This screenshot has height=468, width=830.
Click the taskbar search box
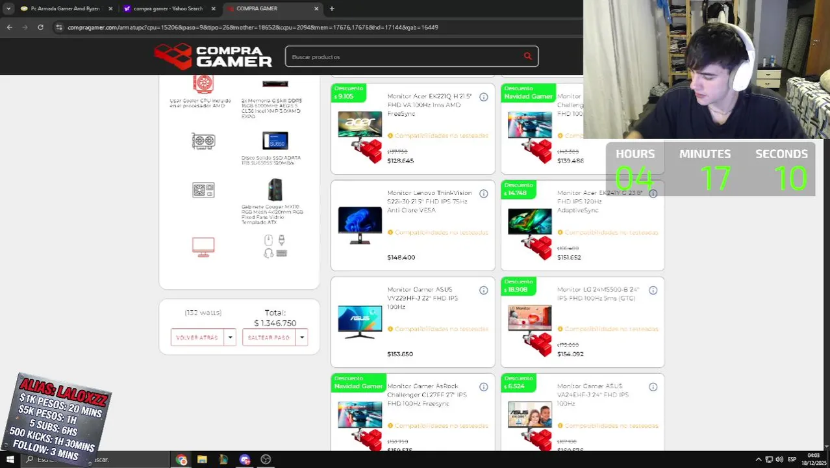tap(94, 460)
